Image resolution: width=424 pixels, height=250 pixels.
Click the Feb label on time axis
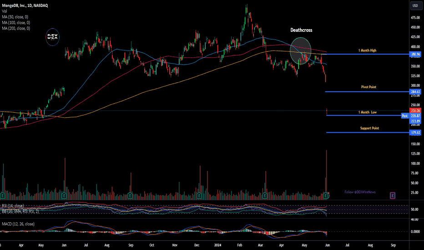coord(240,245)
